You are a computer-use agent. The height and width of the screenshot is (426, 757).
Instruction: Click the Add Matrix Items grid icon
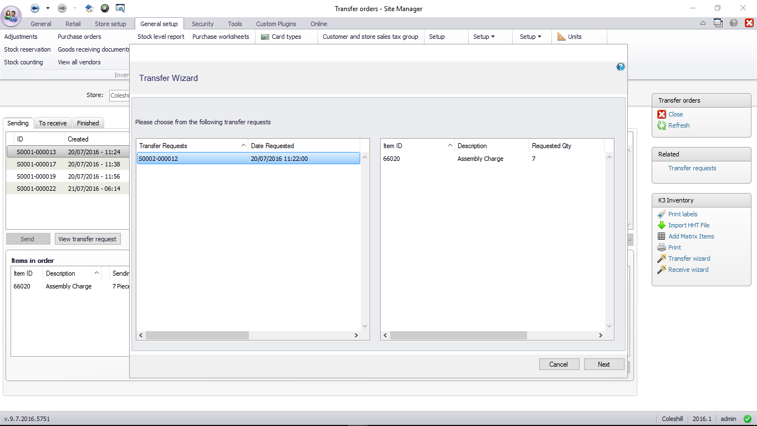pos(661,236)
